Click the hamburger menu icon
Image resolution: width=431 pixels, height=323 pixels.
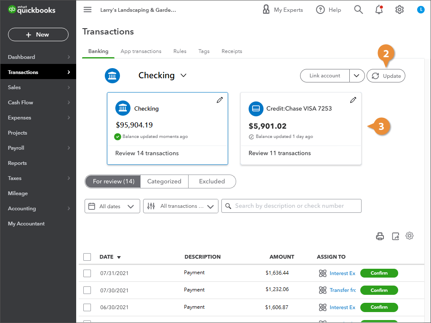(88, 10)
